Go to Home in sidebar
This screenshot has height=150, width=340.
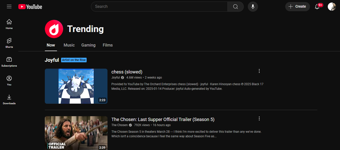(x=9, y=24)
